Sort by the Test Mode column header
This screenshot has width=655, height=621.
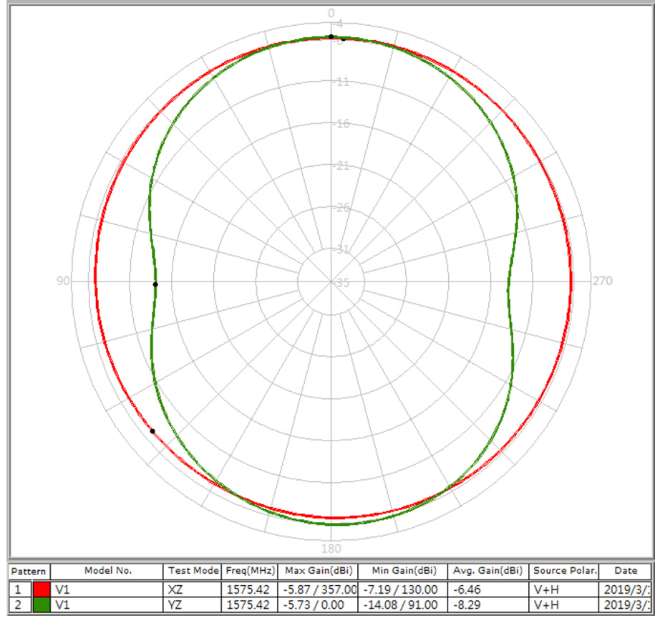pyautogui.click(x=193, y=571)
